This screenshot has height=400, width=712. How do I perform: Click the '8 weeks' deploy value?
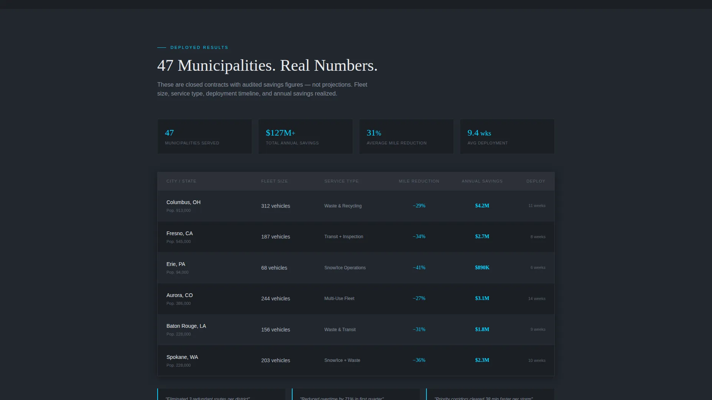pos(538,237)
